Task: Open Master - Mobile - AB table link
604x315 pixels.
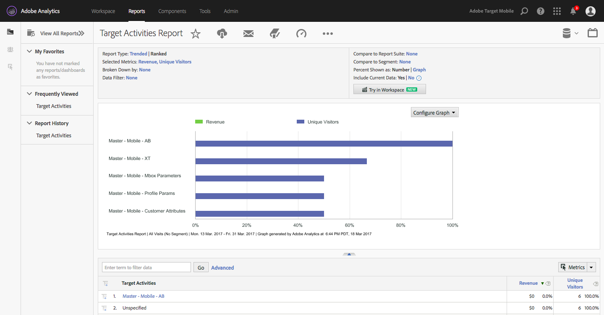Action: (144, 296)
